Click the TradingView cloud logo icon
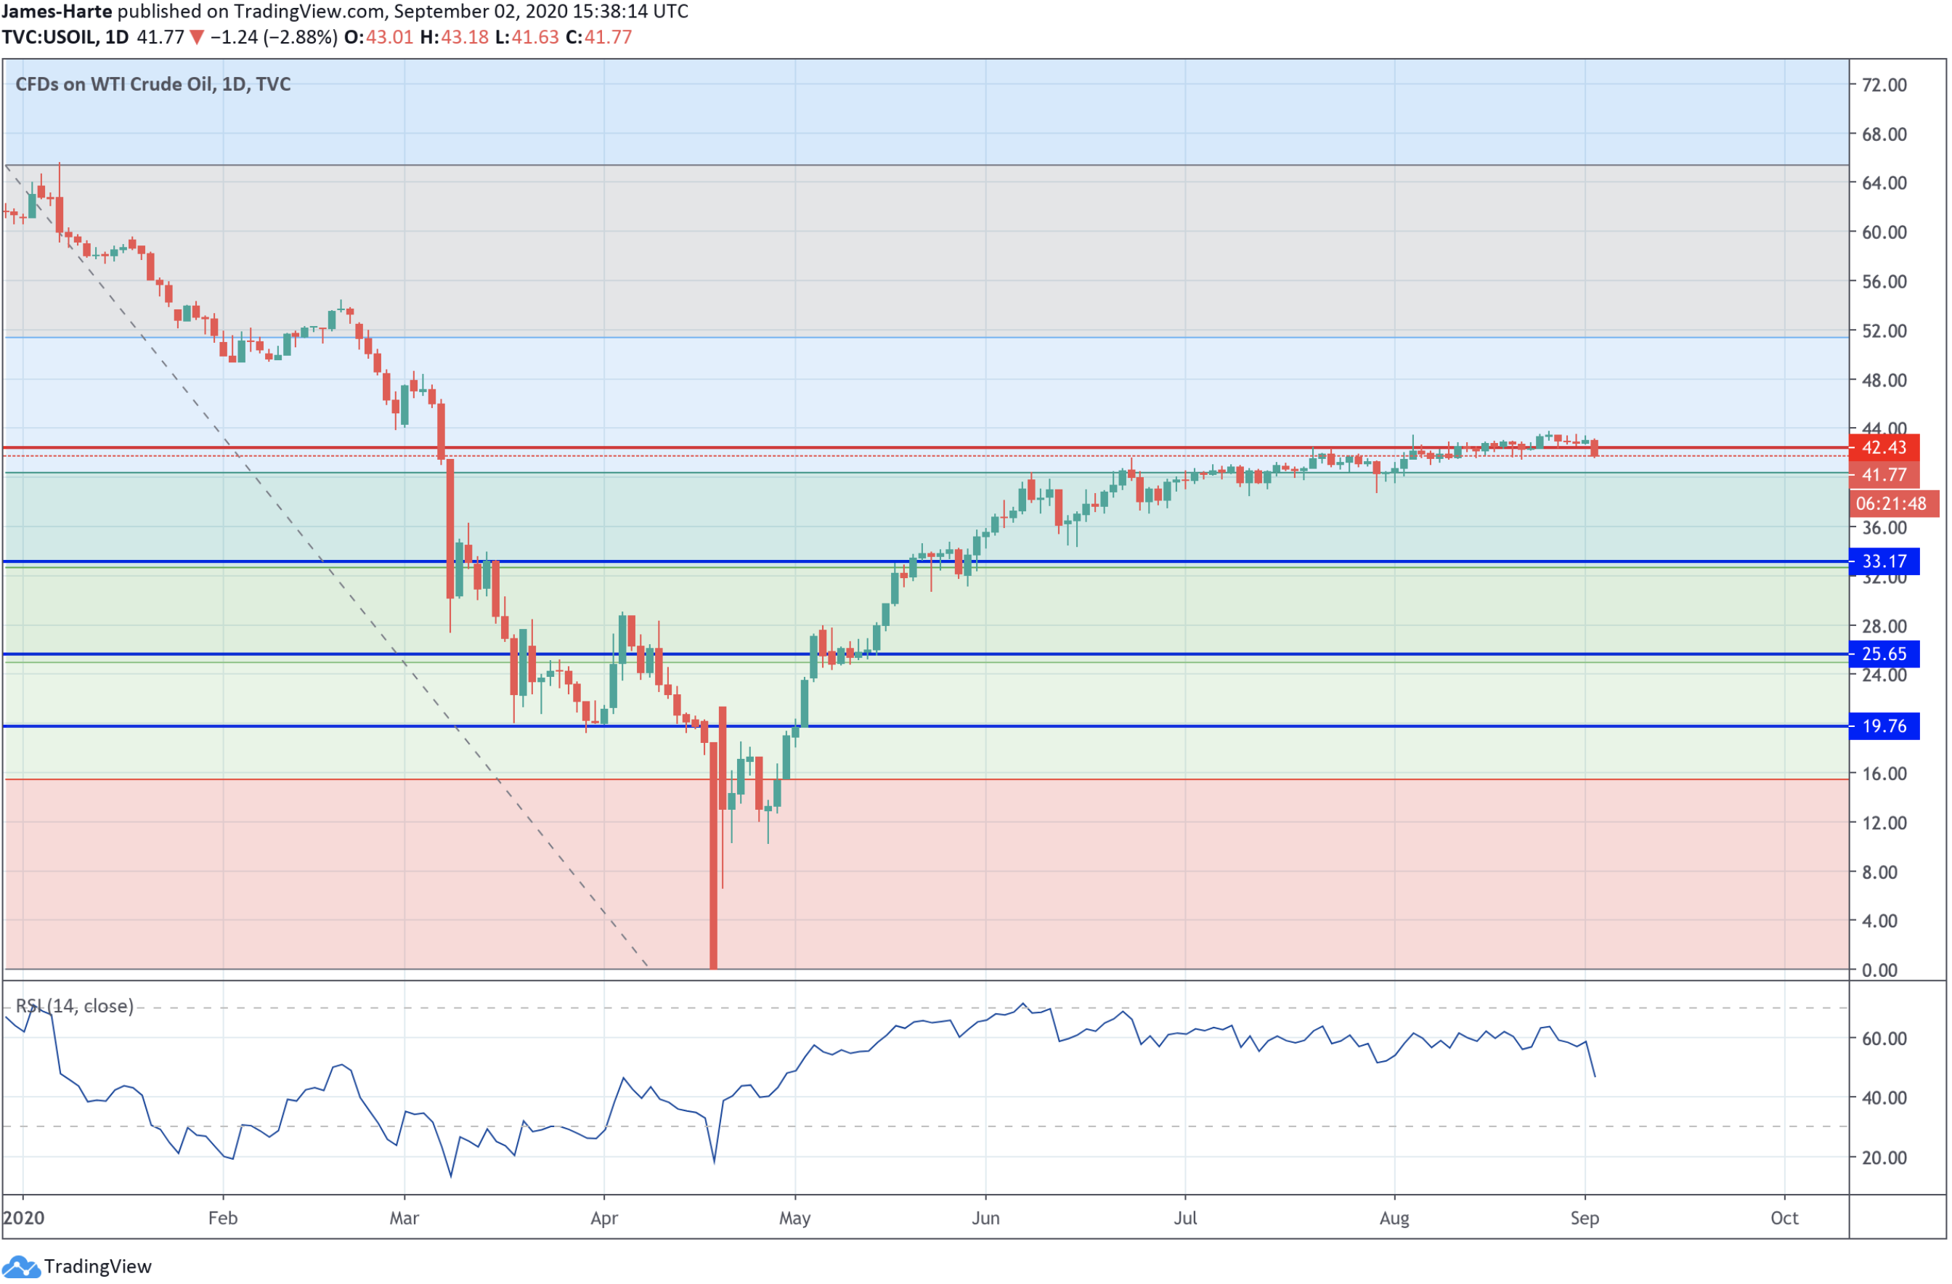 [x=21, y=1267]
